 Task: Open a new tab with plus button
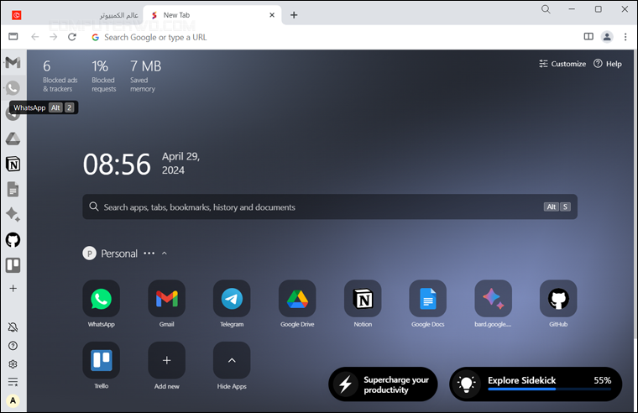[x=294, y=15]
